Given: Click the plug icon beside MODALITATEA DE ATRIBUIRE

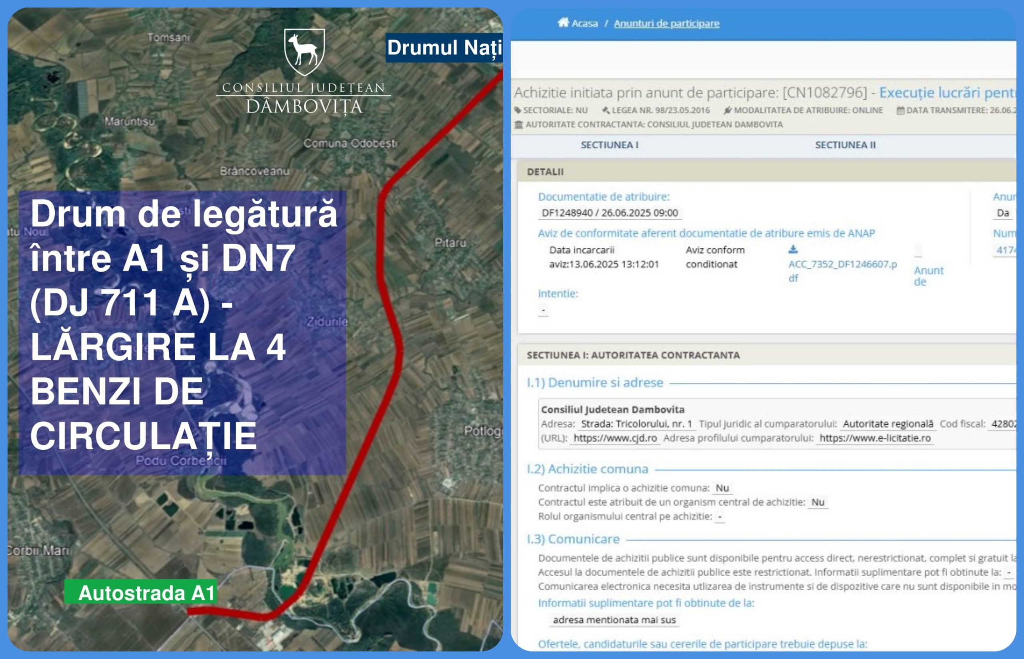Looking at the screenshot, I should tap(728, 110).
